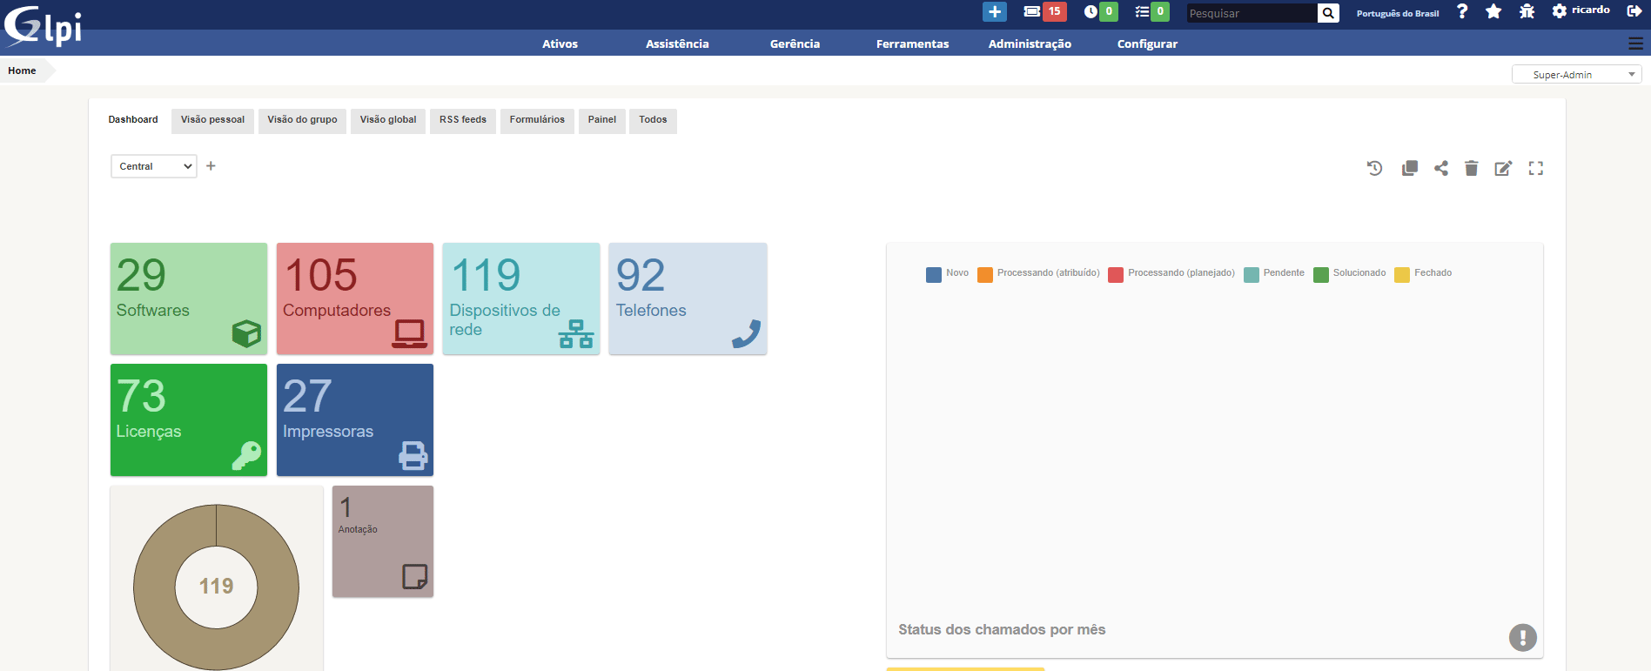Add new dashboard plus icon
Image resolution: width=1651 pixels, height=671 pixels.
point(211,165)
